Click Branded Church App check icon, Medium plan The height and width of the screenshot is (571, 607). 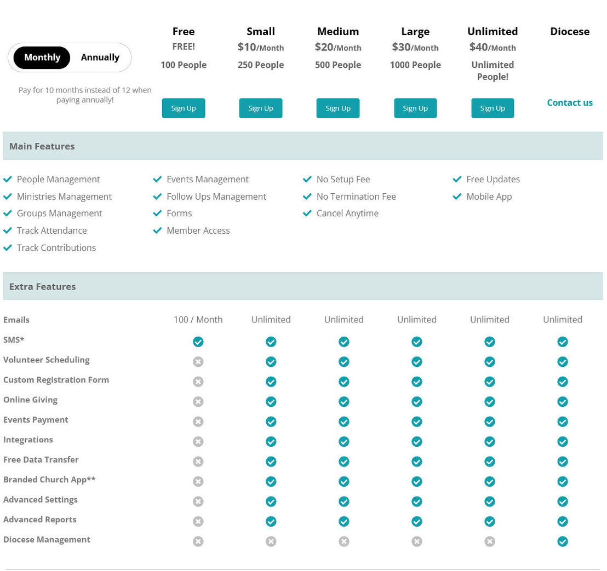point(343,482)
